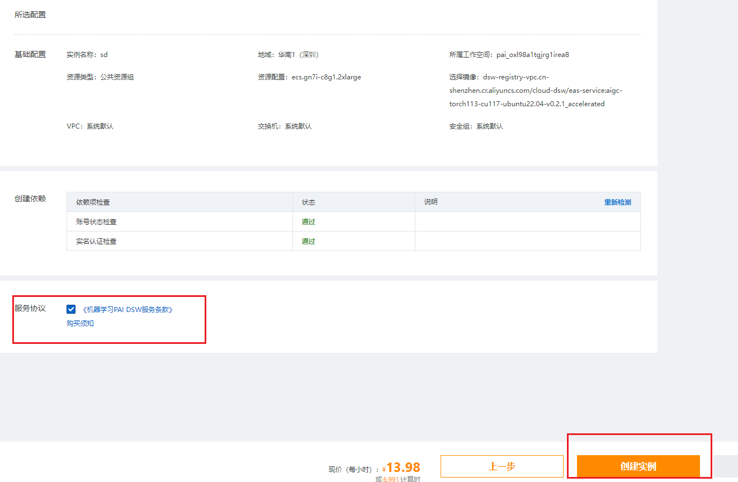
Task: Open the 机器学习PAI DSW服务条款 link
Action: tap(127, 309)
